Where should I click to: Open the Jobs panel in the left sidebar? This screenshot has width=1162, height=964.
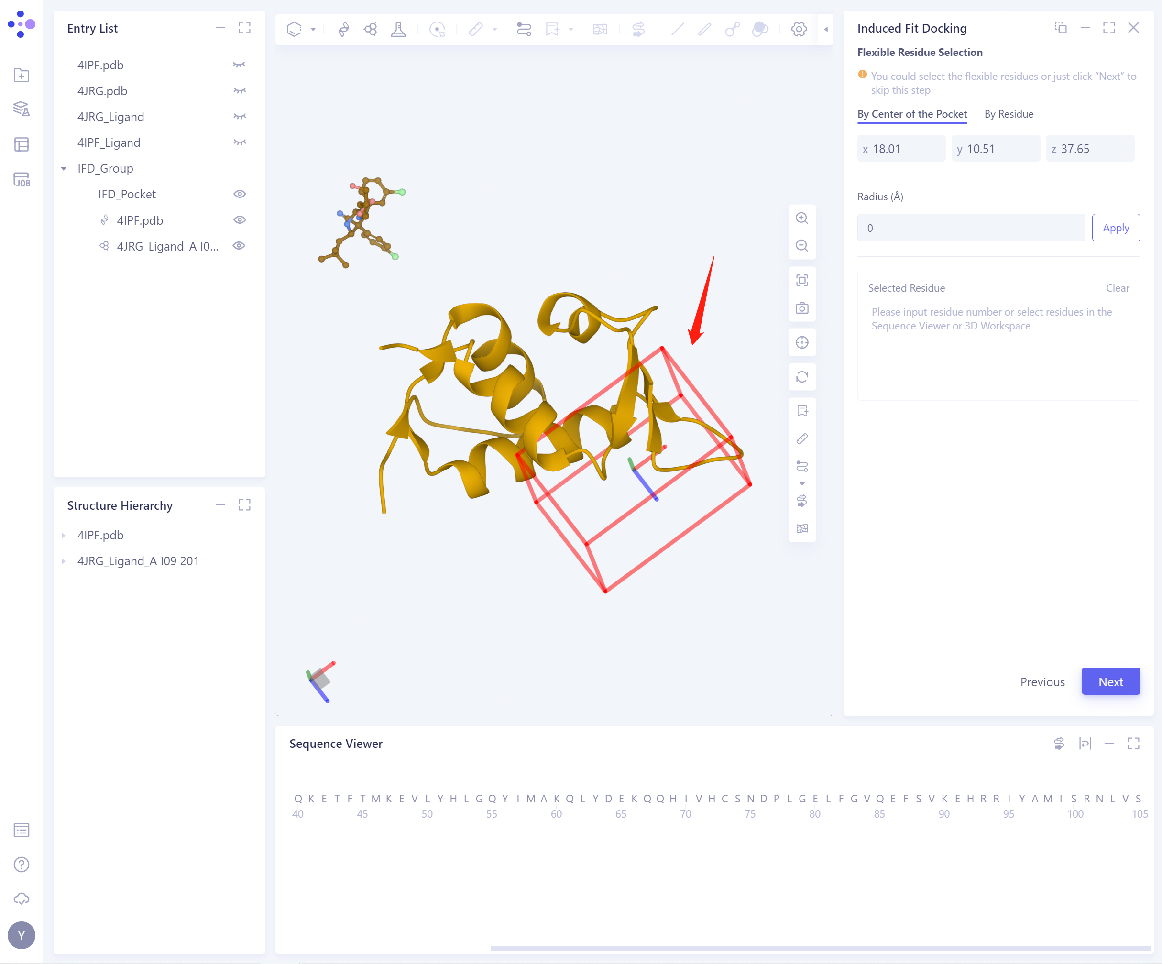click(21, 179)
